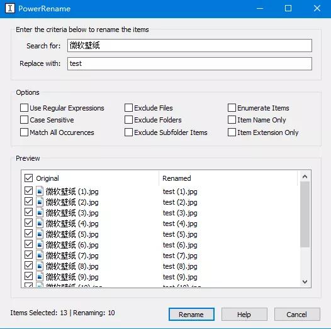Viewport: 331px width, 329px height.
Task: Click renamed entry test (5).jpg
Action: click(x=180, y=234)
